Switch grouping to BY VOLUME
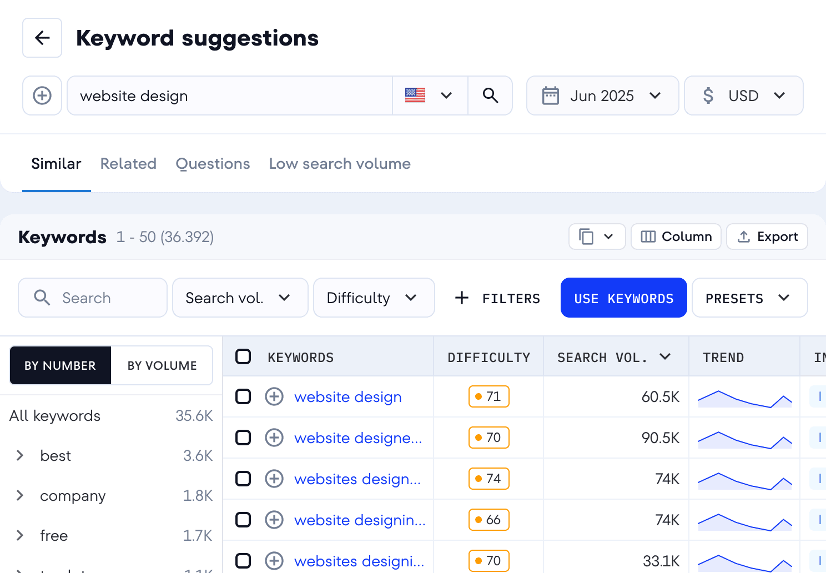Viewport: 826px width, 573px height. click(x=162, y=365)
